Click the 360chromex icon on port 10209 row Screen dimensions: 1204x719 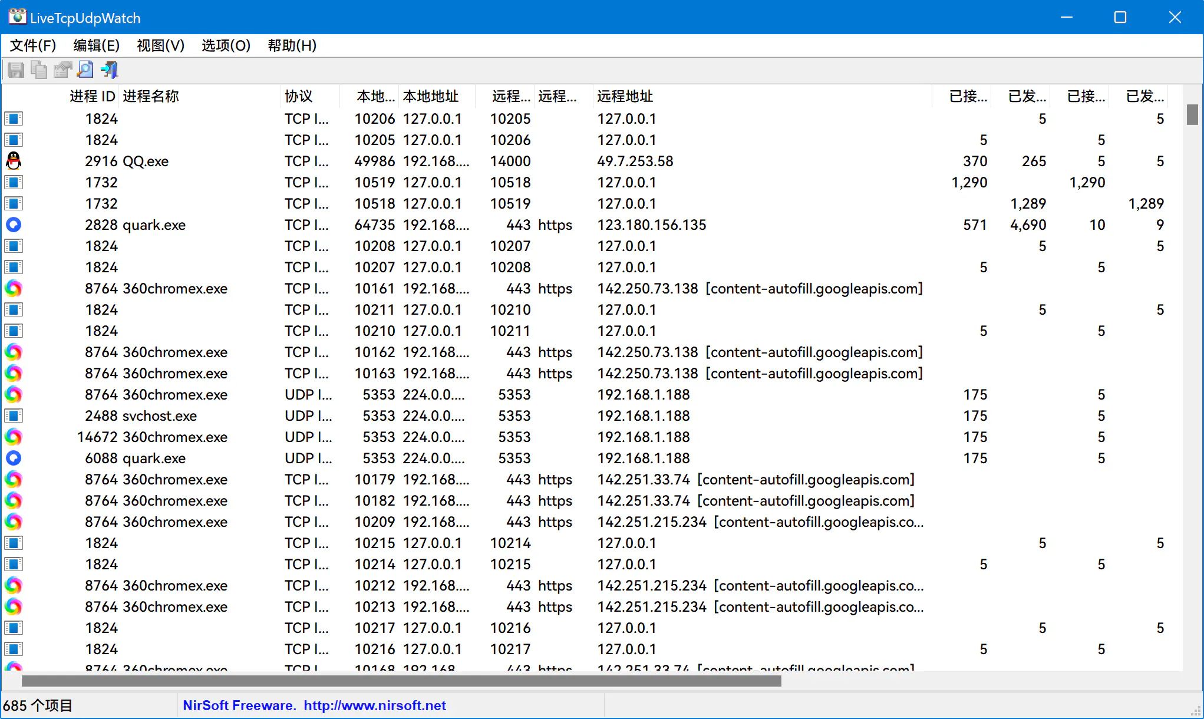pos(14,522)
